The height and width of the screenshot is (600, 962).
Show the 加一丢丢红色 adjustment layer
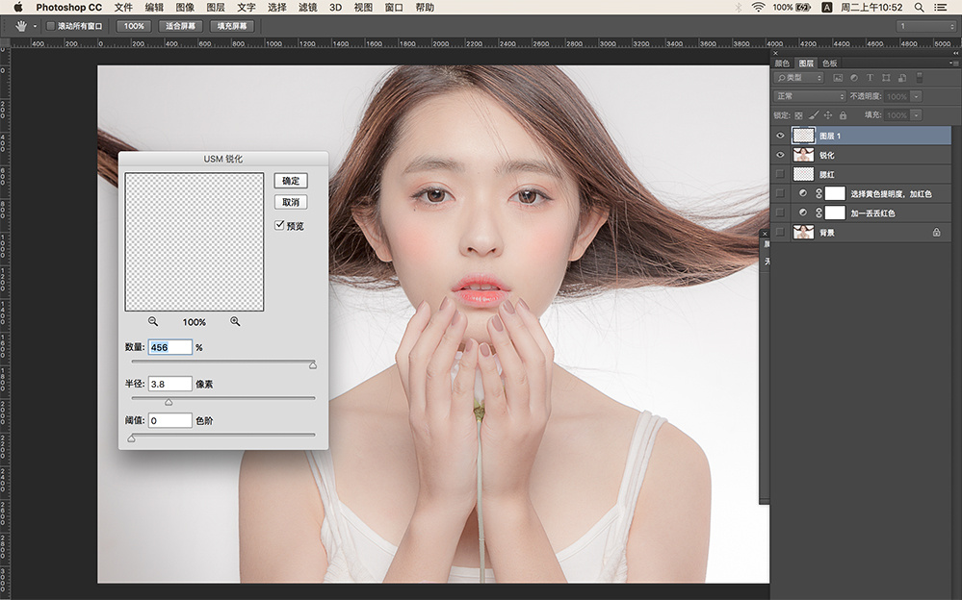(x=780, y=213)
